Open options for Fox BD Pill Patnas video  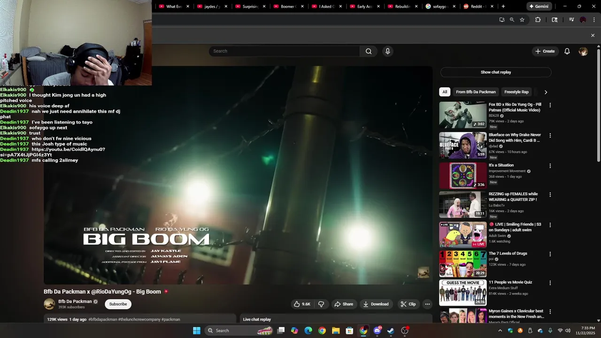click(550, 105)
